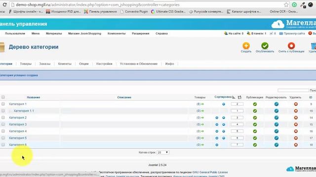Screen dimensions: 316x177
Task: Delete Категория 6 with red cross icon
Action: coord(296,145)
